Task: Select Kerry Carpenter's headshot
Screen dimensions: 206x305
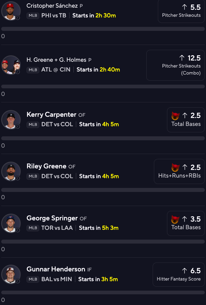Action: pyautogui.click(x=11, y=119)
